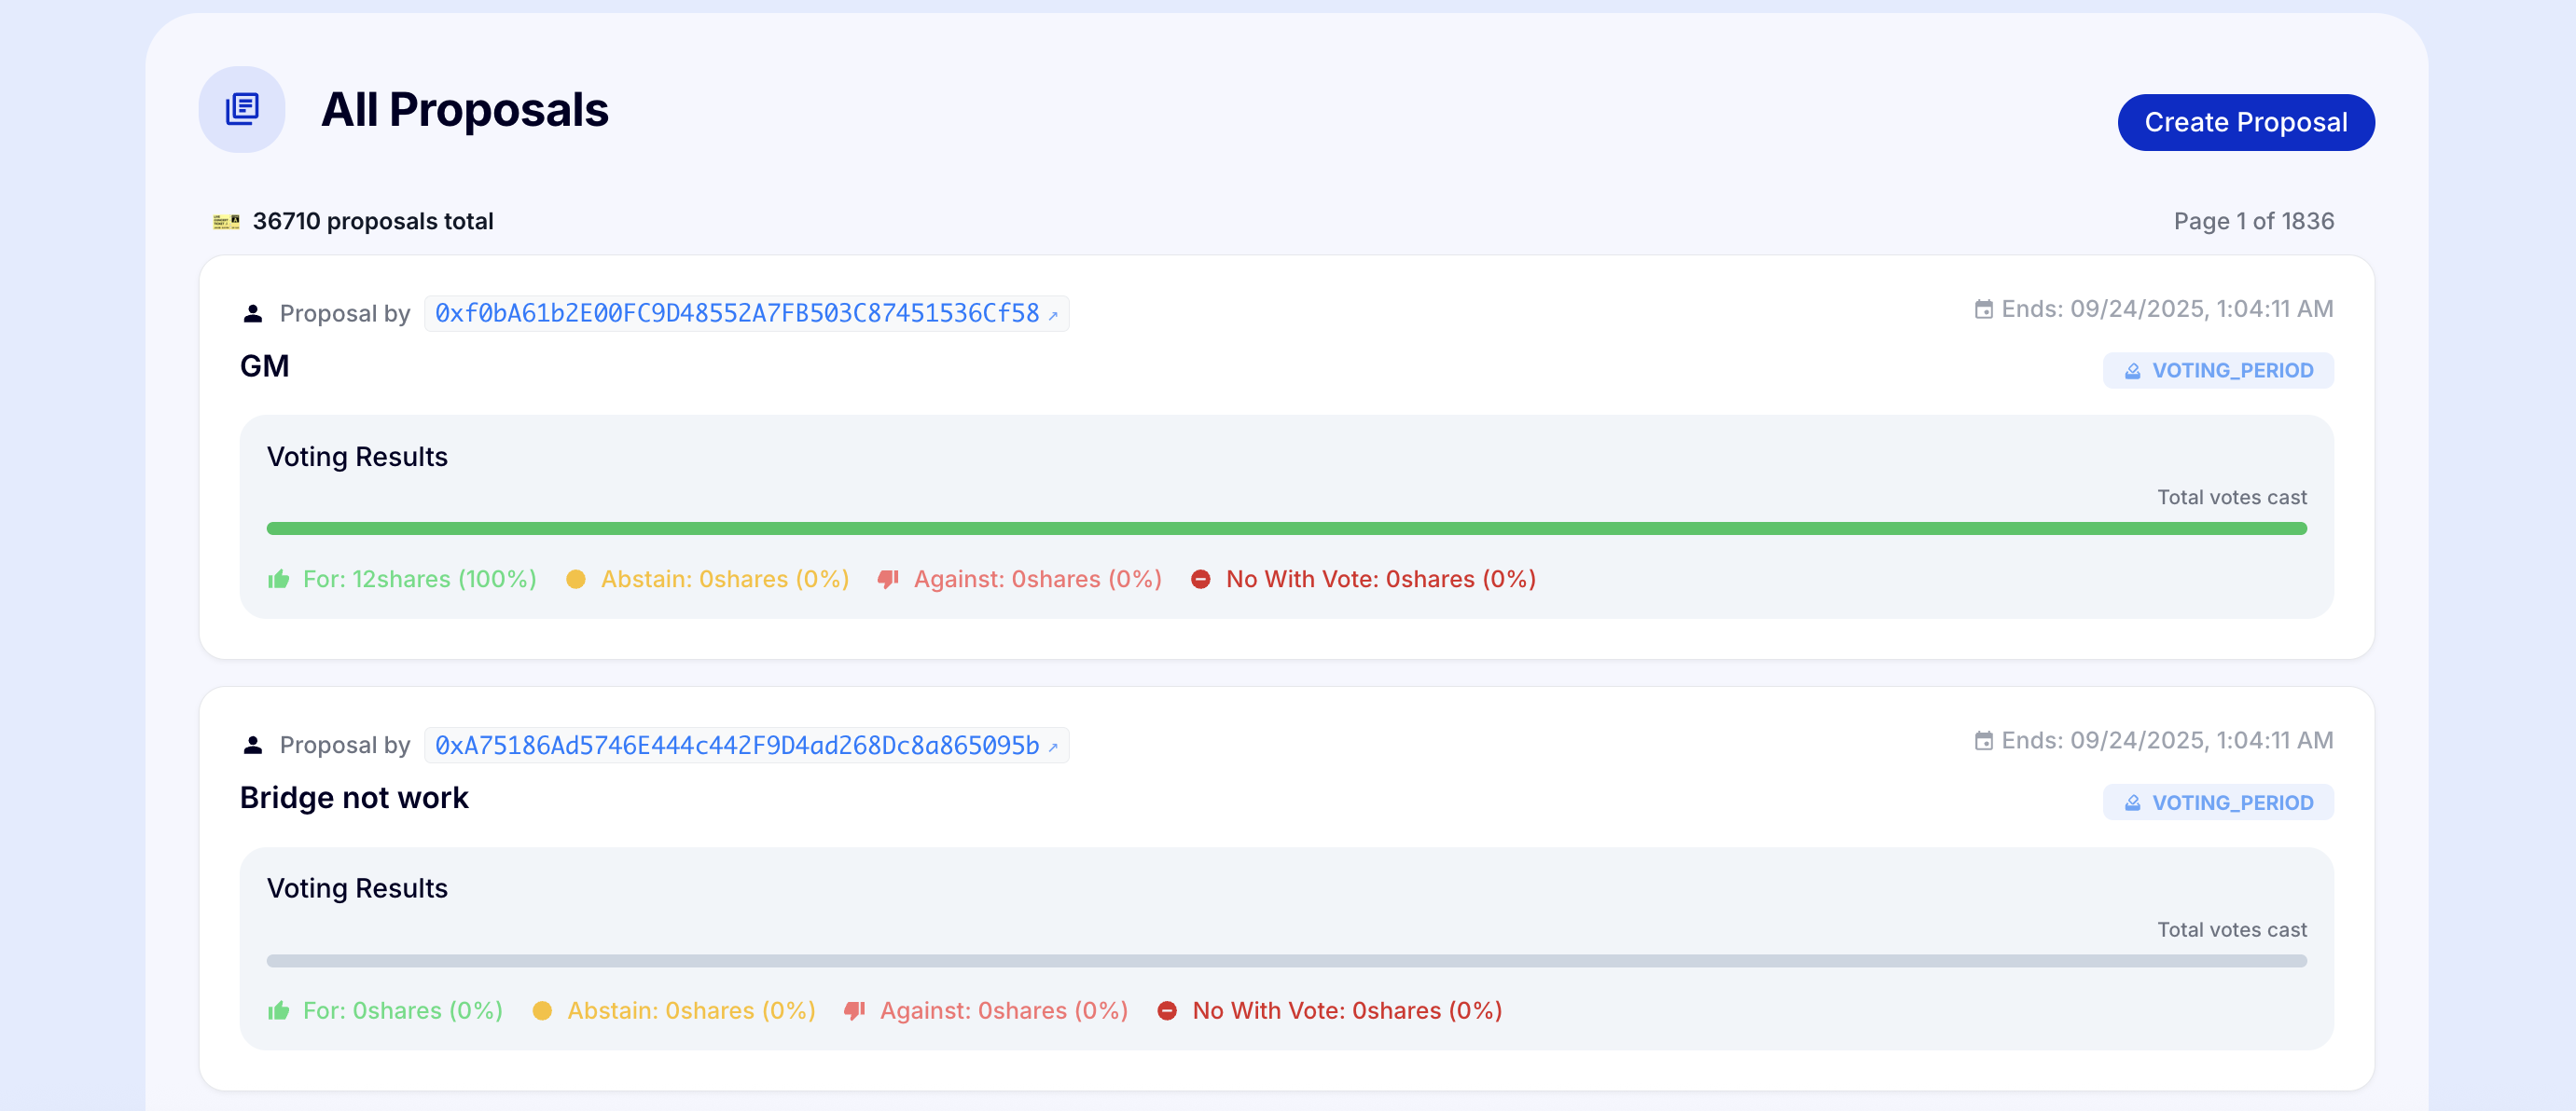The image size is (2576, 1111).
Task: Click VOTING_PERIOD badge on Bridge not work proposal
Action: pos(2218,802)
